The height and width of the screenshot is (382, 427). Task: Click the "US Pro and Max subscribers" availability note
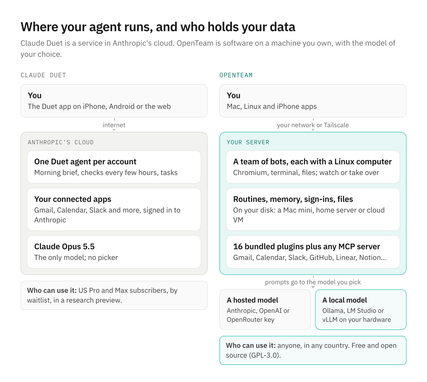pyautogui.click(x=114, y=295)
